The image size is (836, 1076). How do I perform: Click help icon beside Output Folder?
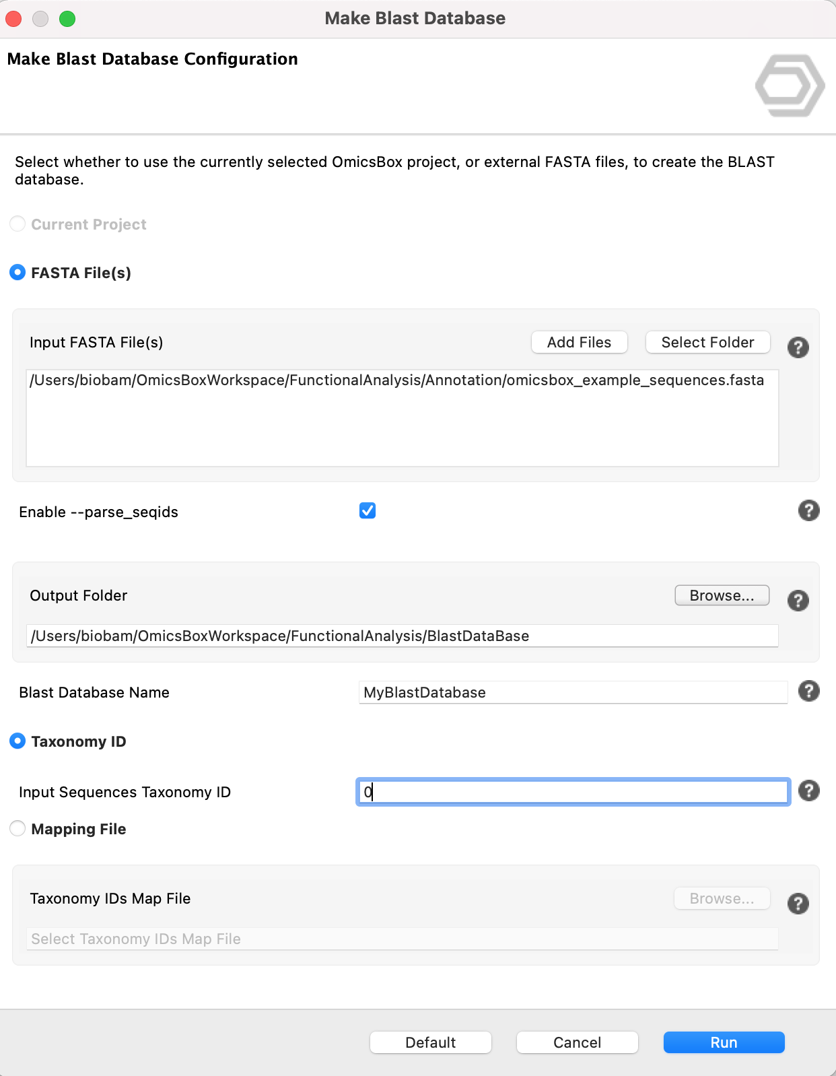798,601
